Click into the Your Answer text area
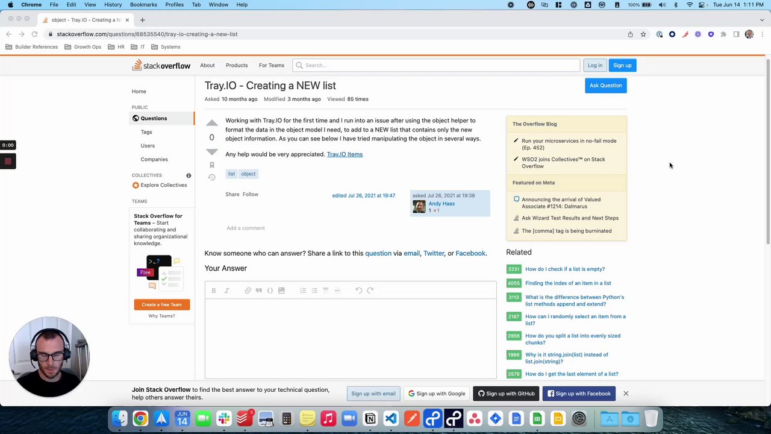The width and height of the screenshot is (771, 434). coord(351,339)
